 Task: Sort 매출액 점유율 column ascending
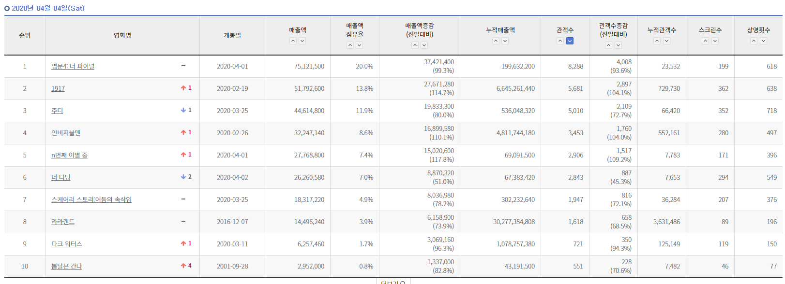point(350,45)
